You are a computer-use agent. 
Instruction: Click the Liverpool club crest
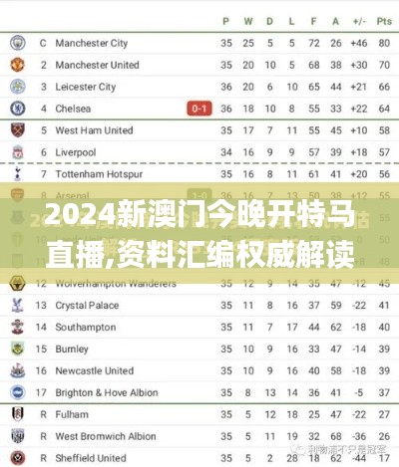tap(17, 152)
